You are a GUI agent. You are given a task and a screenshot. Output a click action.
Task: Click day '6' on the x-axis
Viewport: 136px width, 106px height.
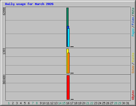point(29,103)
